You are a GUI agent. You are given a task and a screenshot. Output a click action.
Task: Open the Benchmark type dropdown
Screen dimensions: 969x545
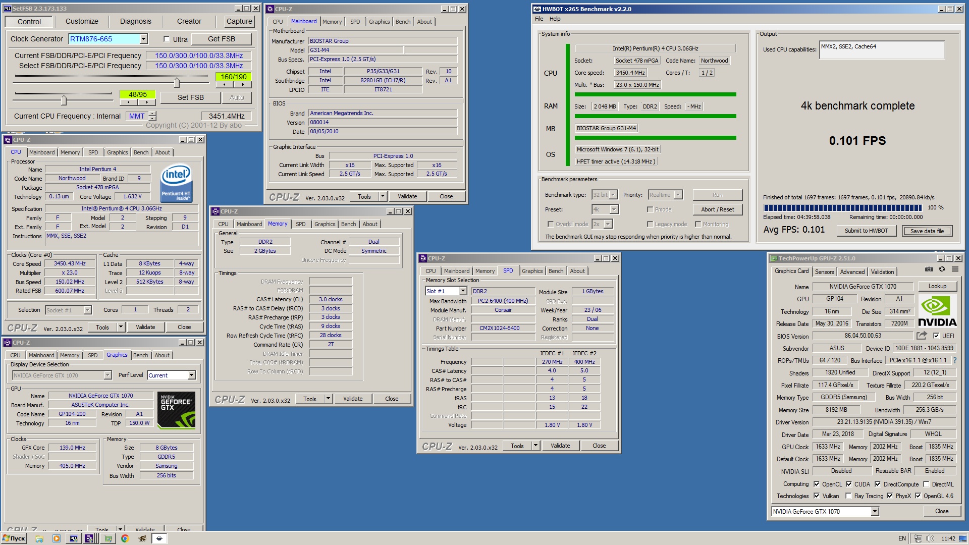click(x=613, y=195)
